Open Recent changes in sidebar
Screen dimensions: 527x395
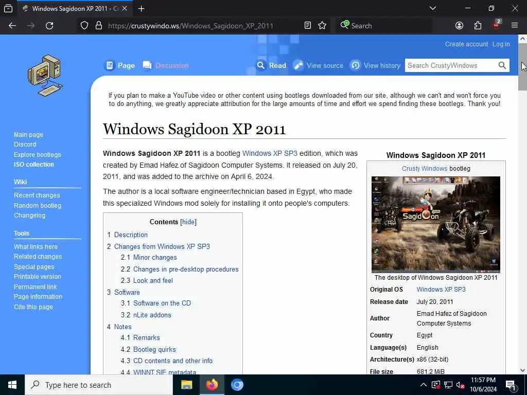37,195
